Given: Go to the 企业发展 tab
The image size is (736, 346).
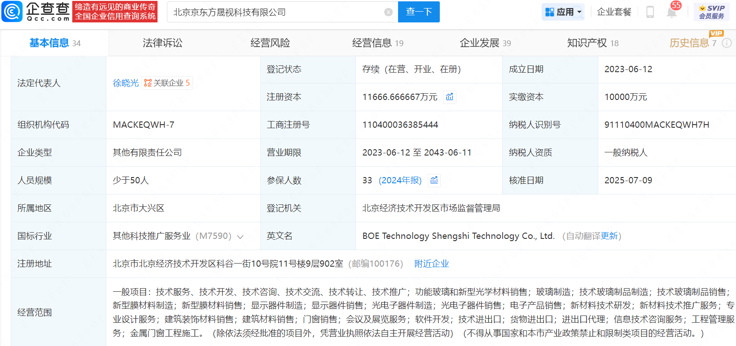Looking at the screenshot, I should tap(479, 43).
